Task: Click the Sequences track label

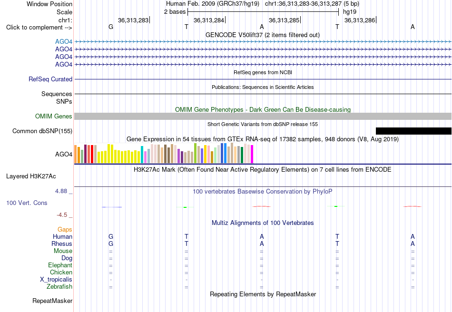Action: pyautogui.click(x=57, y=94)
